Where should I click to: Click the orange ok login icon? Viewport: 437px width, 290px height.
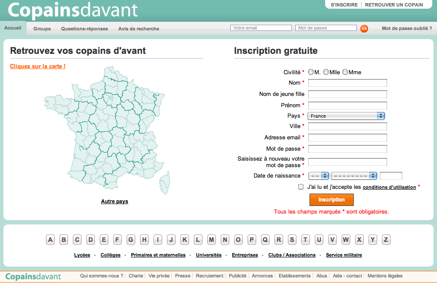tap(364, 29)
